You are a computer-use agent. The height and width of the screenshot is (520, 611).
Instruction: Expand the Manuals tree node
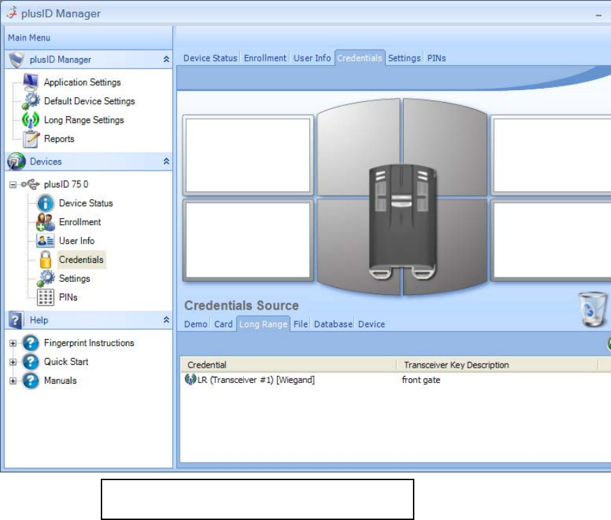(x=13, y=381)
